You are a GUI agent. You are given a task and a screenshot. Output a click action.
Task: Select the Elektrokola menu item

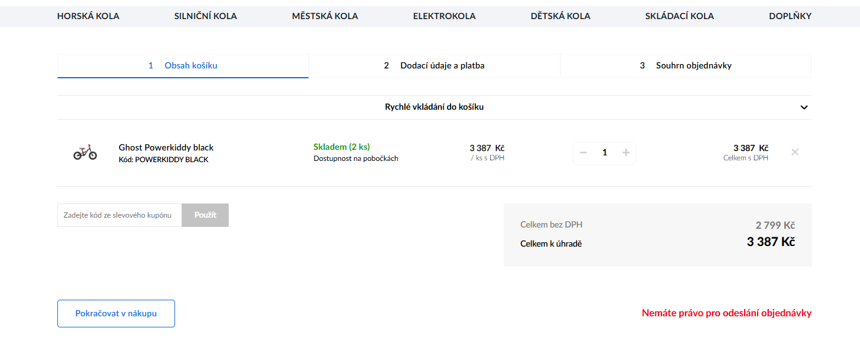click(x=444, y=16)
